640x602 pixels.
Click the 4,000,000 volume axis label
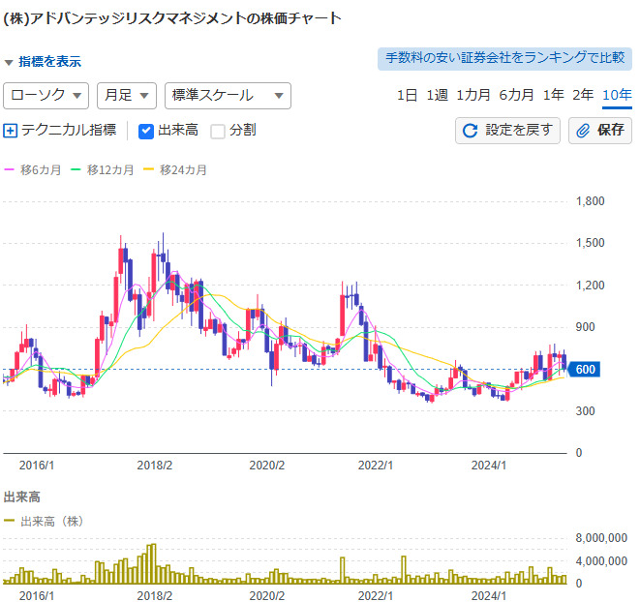tap(601, 561)
